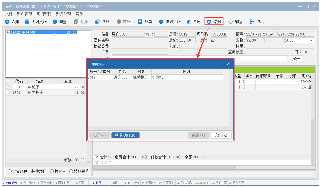Switch to the 3.固定支出 tab

[45, 183]
